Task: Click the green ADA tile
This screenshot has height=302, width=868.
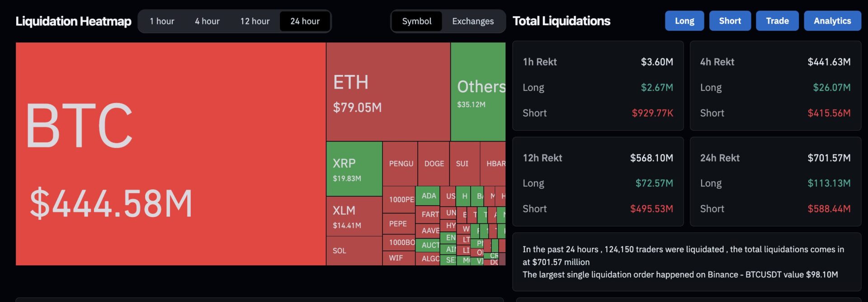Action: (x=428, y=196)
